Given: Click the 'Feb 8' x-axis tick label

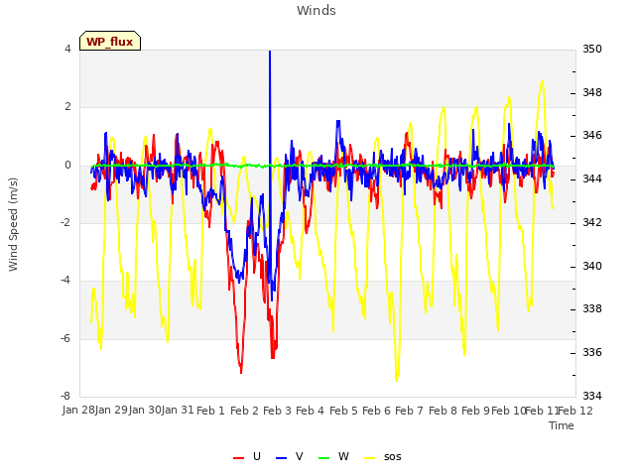Looking at the screenshot, I should click(x=443, y=411).
